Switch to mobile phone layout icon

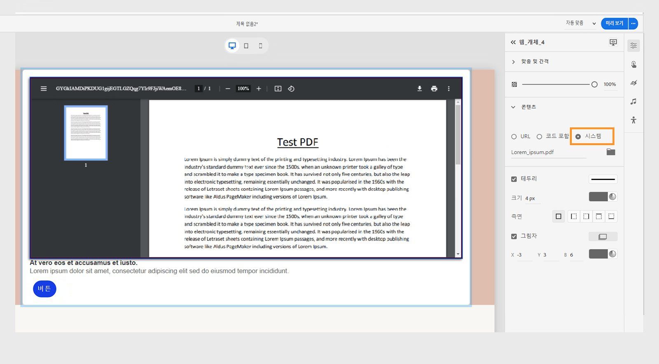(260, 46)
